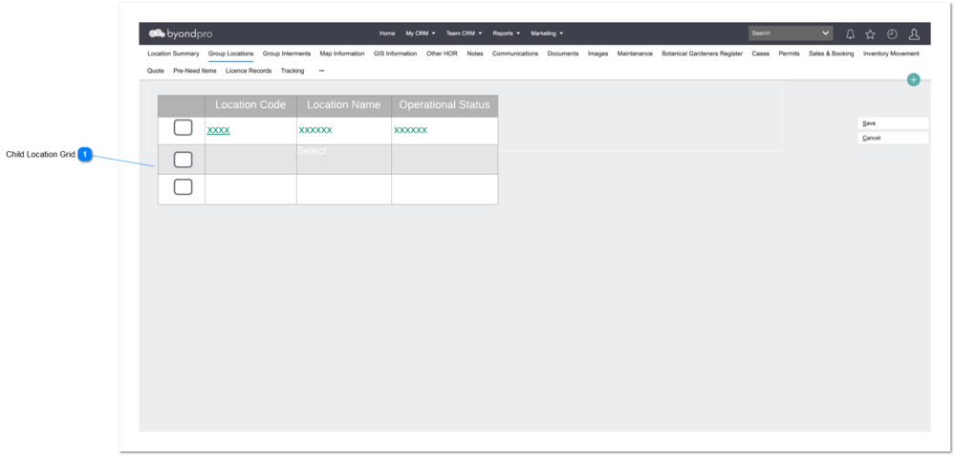
Task: Open the Sales & Booking tab
Action: (x=831, y=54)
